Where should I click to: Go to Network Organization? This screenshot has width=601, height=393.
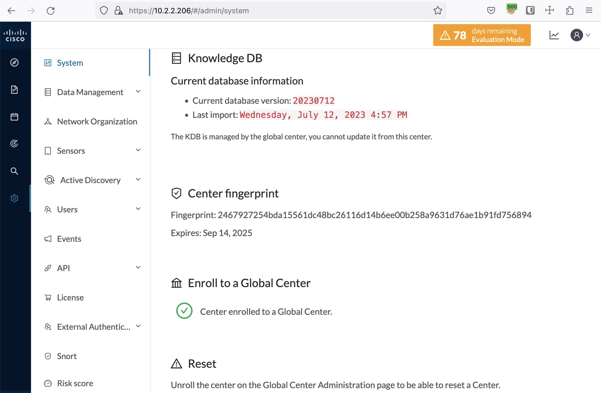coord(97,121)
